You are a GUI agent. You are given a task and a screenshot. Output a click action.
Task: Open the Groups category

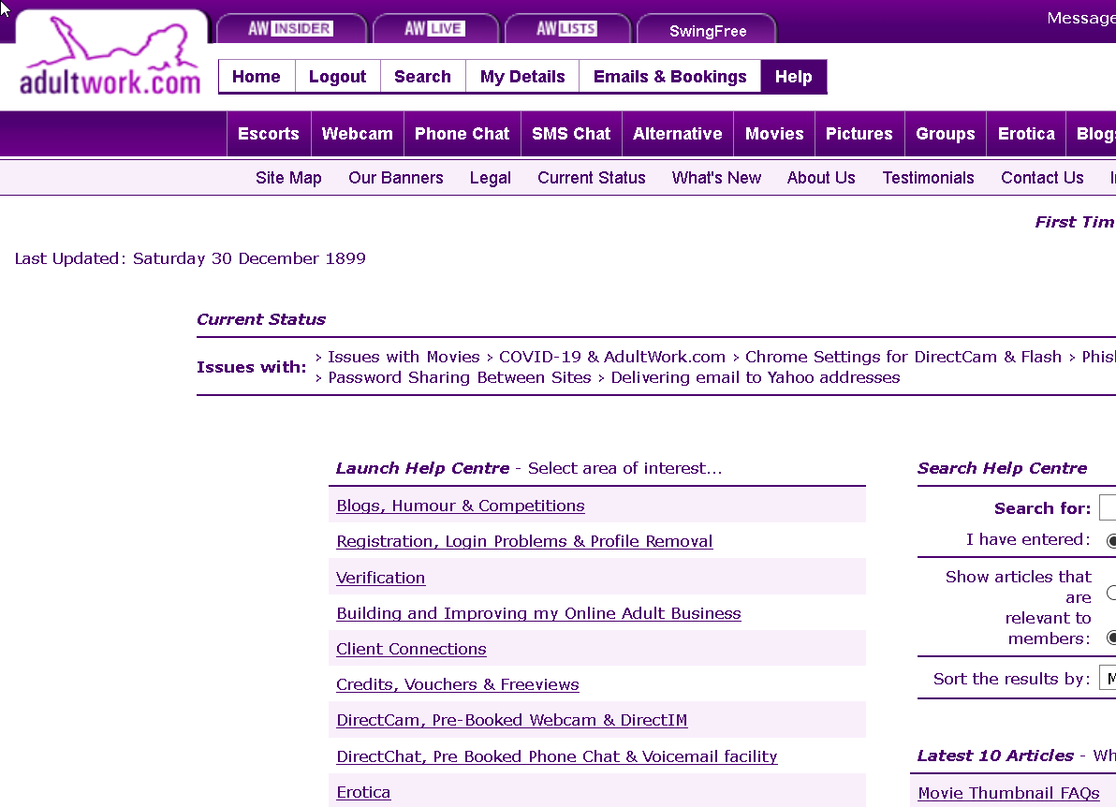[x=946, y=134]
